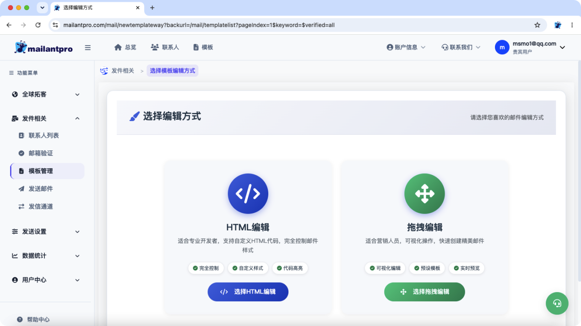Click the document icon beside 模板
The width and height of the screenshot is (581, 326).
coord(196,47)
